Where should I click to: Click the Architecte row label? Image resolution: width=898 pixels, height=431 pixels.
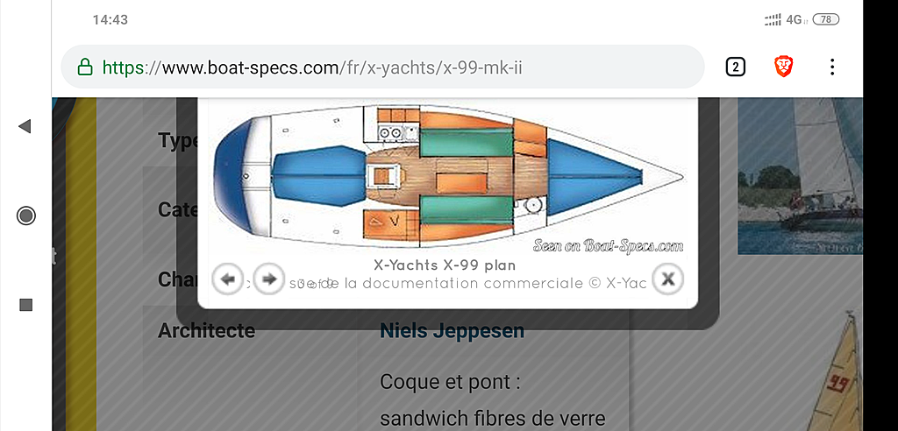[206, 331]
